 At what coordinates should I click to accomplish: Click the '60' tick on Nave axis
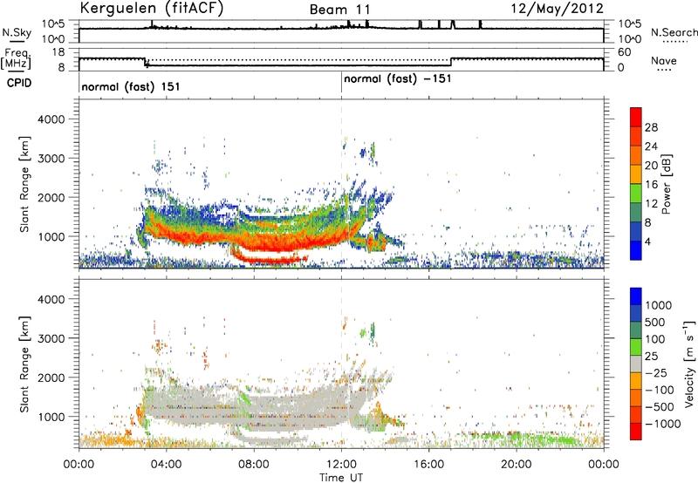point(624,52)
